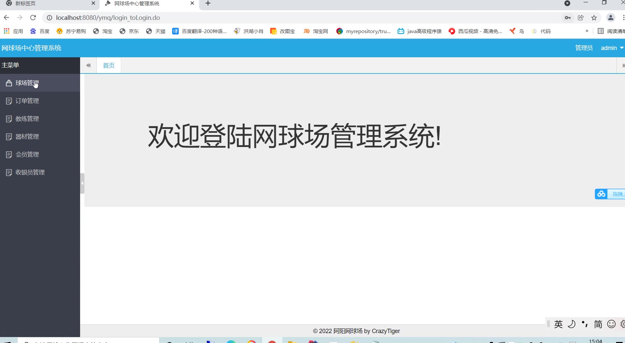This screenshot has height=343, width=625.
Task: Open the 改图宝 bookmark
Action: 283,31
